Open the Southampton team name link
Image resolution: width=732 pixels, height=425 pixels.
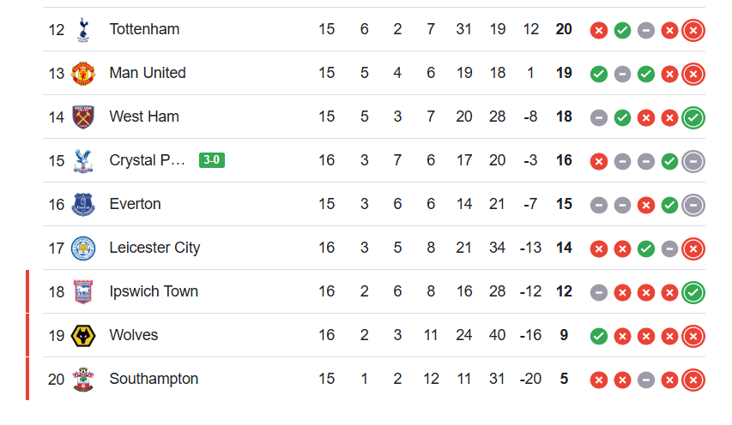154,379
